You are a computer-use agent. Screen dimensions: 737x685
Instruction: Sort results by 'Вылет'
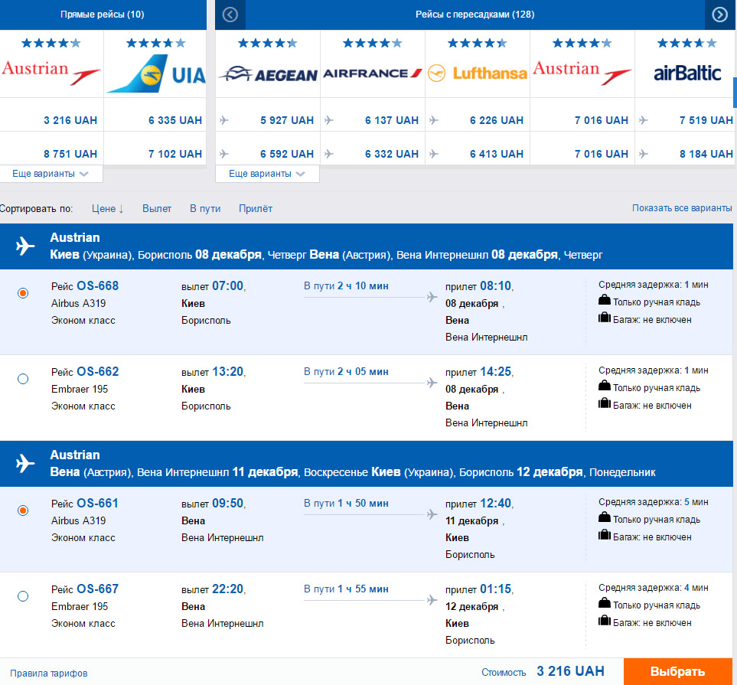tap(157, 209)
